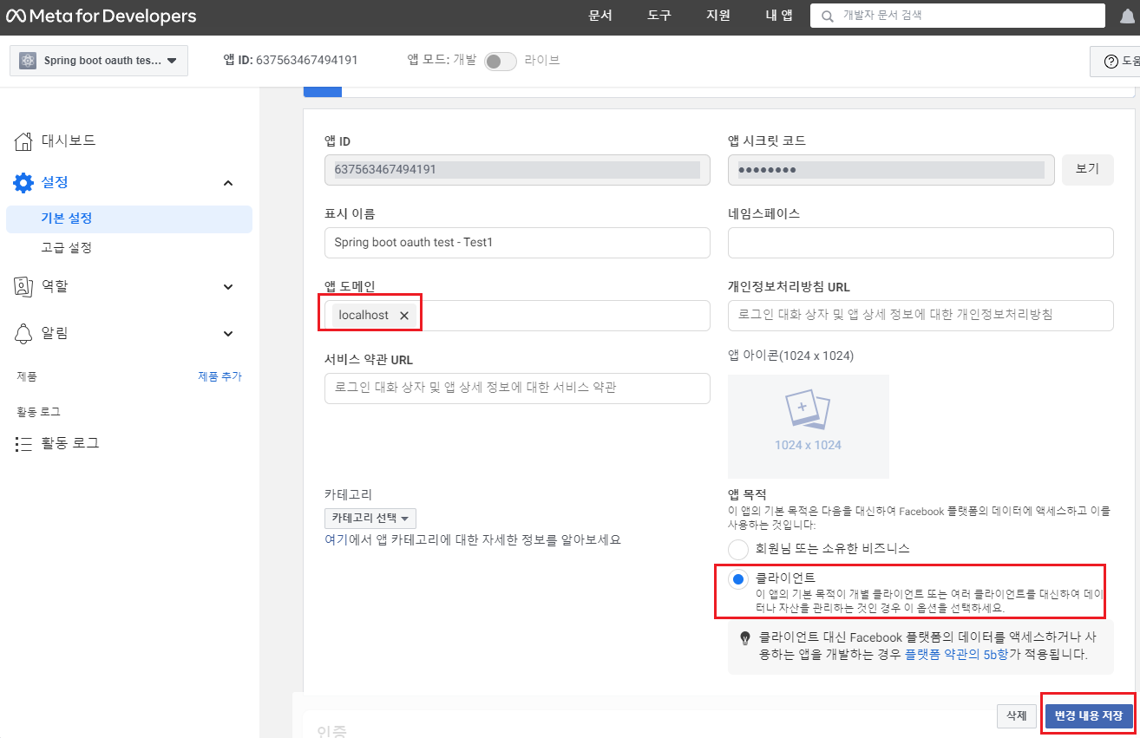This screenshot has height=738, width=1140.
Task: Toggle app mode from development to live
Action: [x=500, y=62]
